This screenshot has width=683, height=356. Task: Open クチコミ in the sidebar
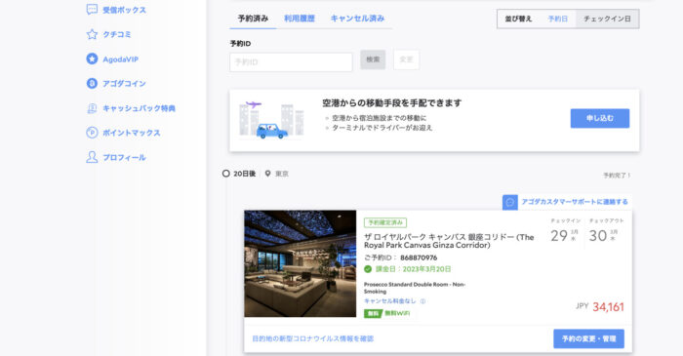pos(117,34)
